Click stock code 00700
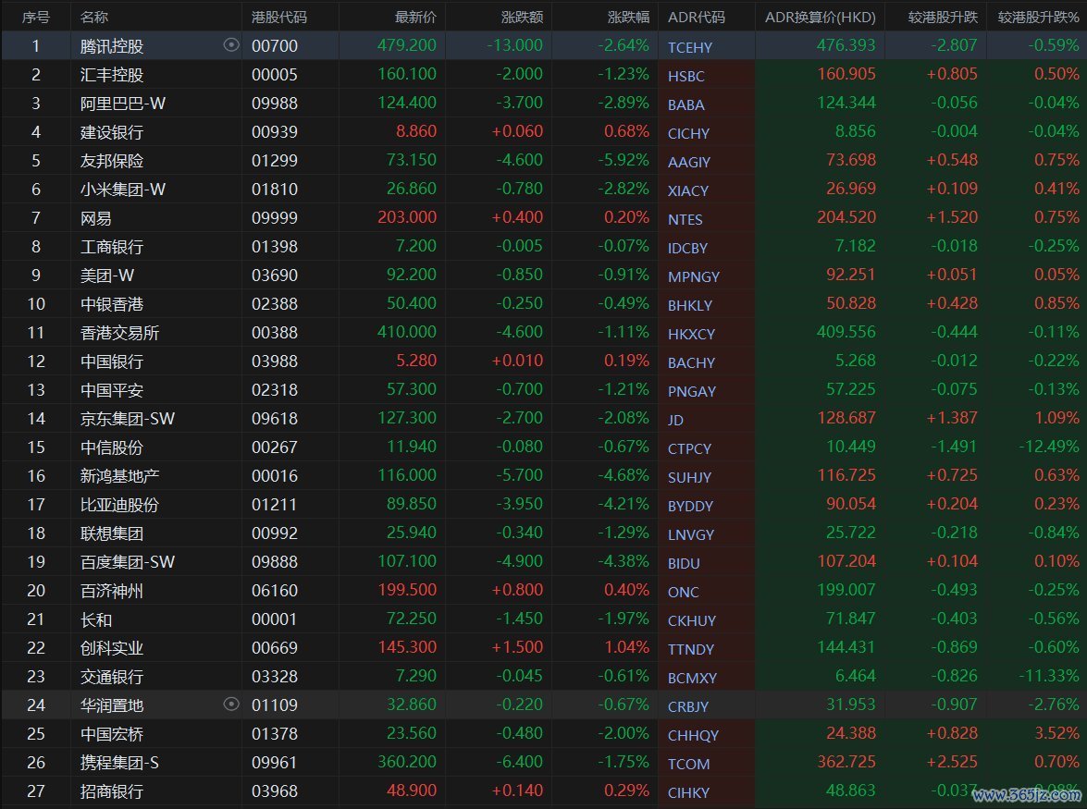 click(x=275, y=46)
